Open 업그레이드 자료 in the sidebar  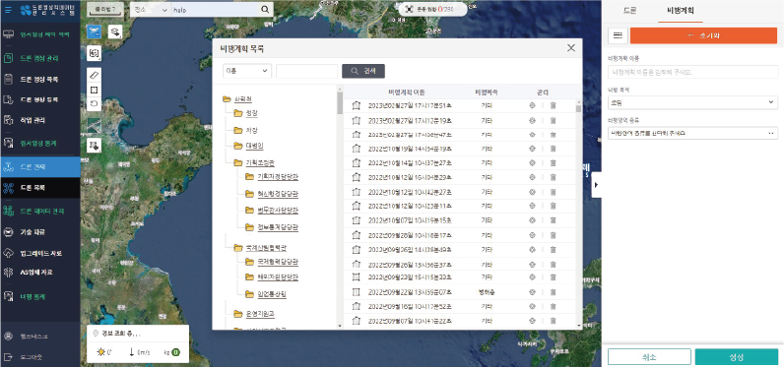click(x=41, y=253)
